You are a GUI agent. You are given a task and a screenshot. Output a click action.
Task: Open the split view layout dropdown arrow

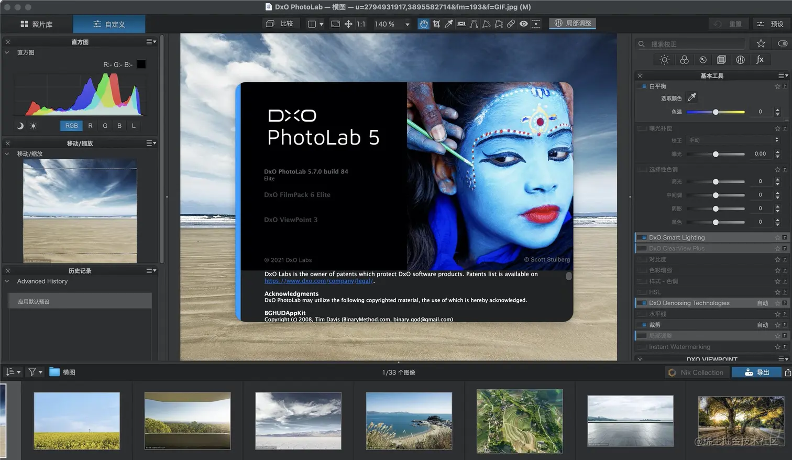click(x=321, y=24)
